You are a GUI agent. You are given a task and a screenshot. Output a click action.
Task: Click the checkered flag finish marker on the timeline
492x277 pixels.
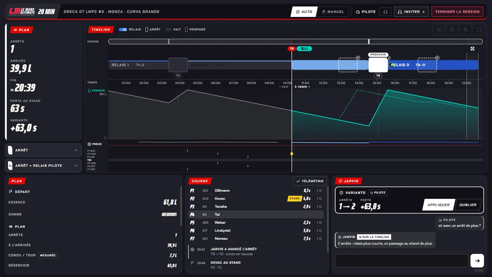point(472,48)
